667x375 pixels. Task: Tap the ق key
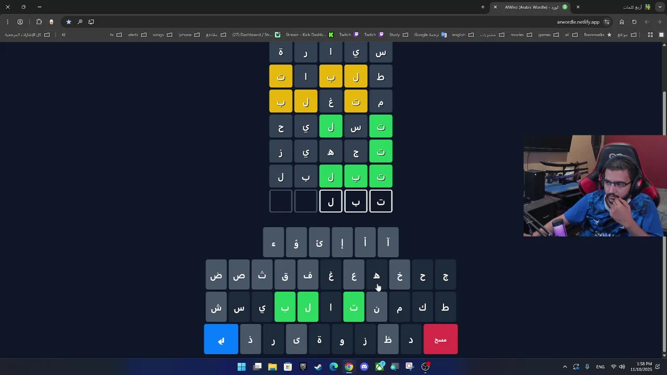(285, 275)
